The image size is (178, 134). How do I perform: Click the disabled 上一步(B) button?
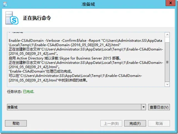click(111, 123)
